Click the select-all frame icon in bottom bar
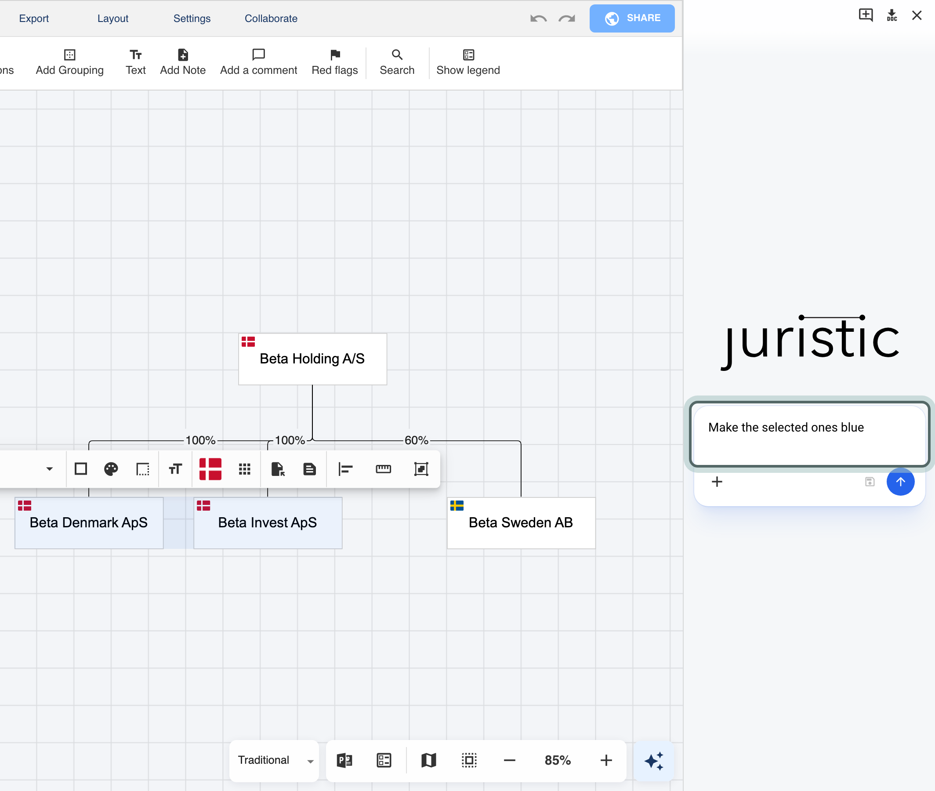The image size is (935, 791). pos(469,760)
